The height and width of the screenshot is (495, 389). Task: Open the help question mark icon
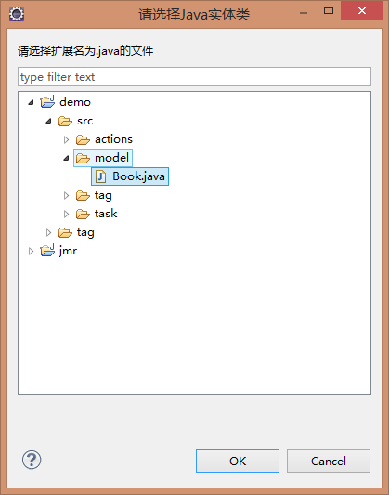coord(32,460)
